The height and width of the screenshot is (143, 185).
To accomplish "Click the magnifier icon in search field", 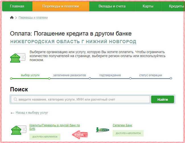I will (x=15, y=99).
